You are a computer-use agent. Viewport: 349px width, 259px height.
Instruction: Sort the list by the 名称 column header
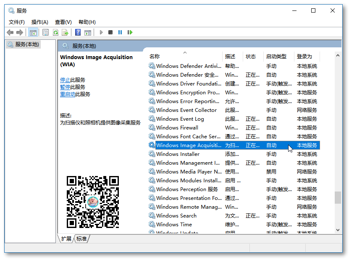(x=155, y=57)
